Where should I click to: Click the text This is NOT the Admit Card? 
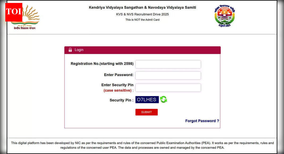point(142,20)
